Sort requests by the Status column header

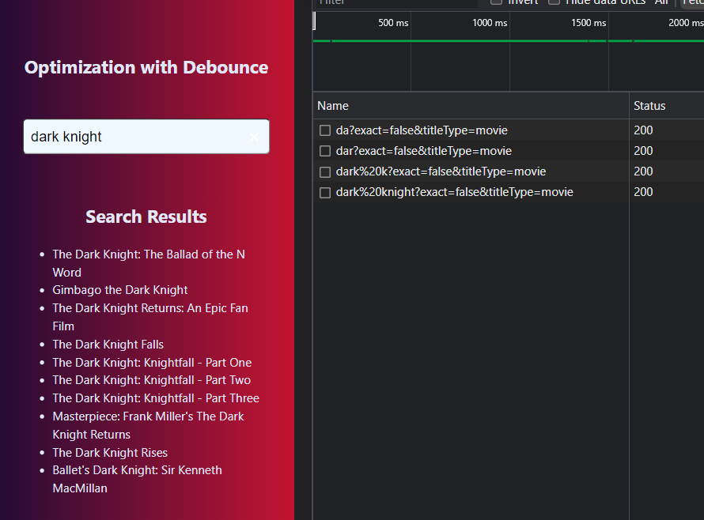[667, 106]
